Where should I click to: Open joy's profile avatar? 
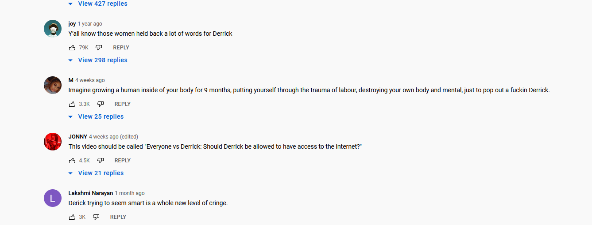tap(53, 29)
